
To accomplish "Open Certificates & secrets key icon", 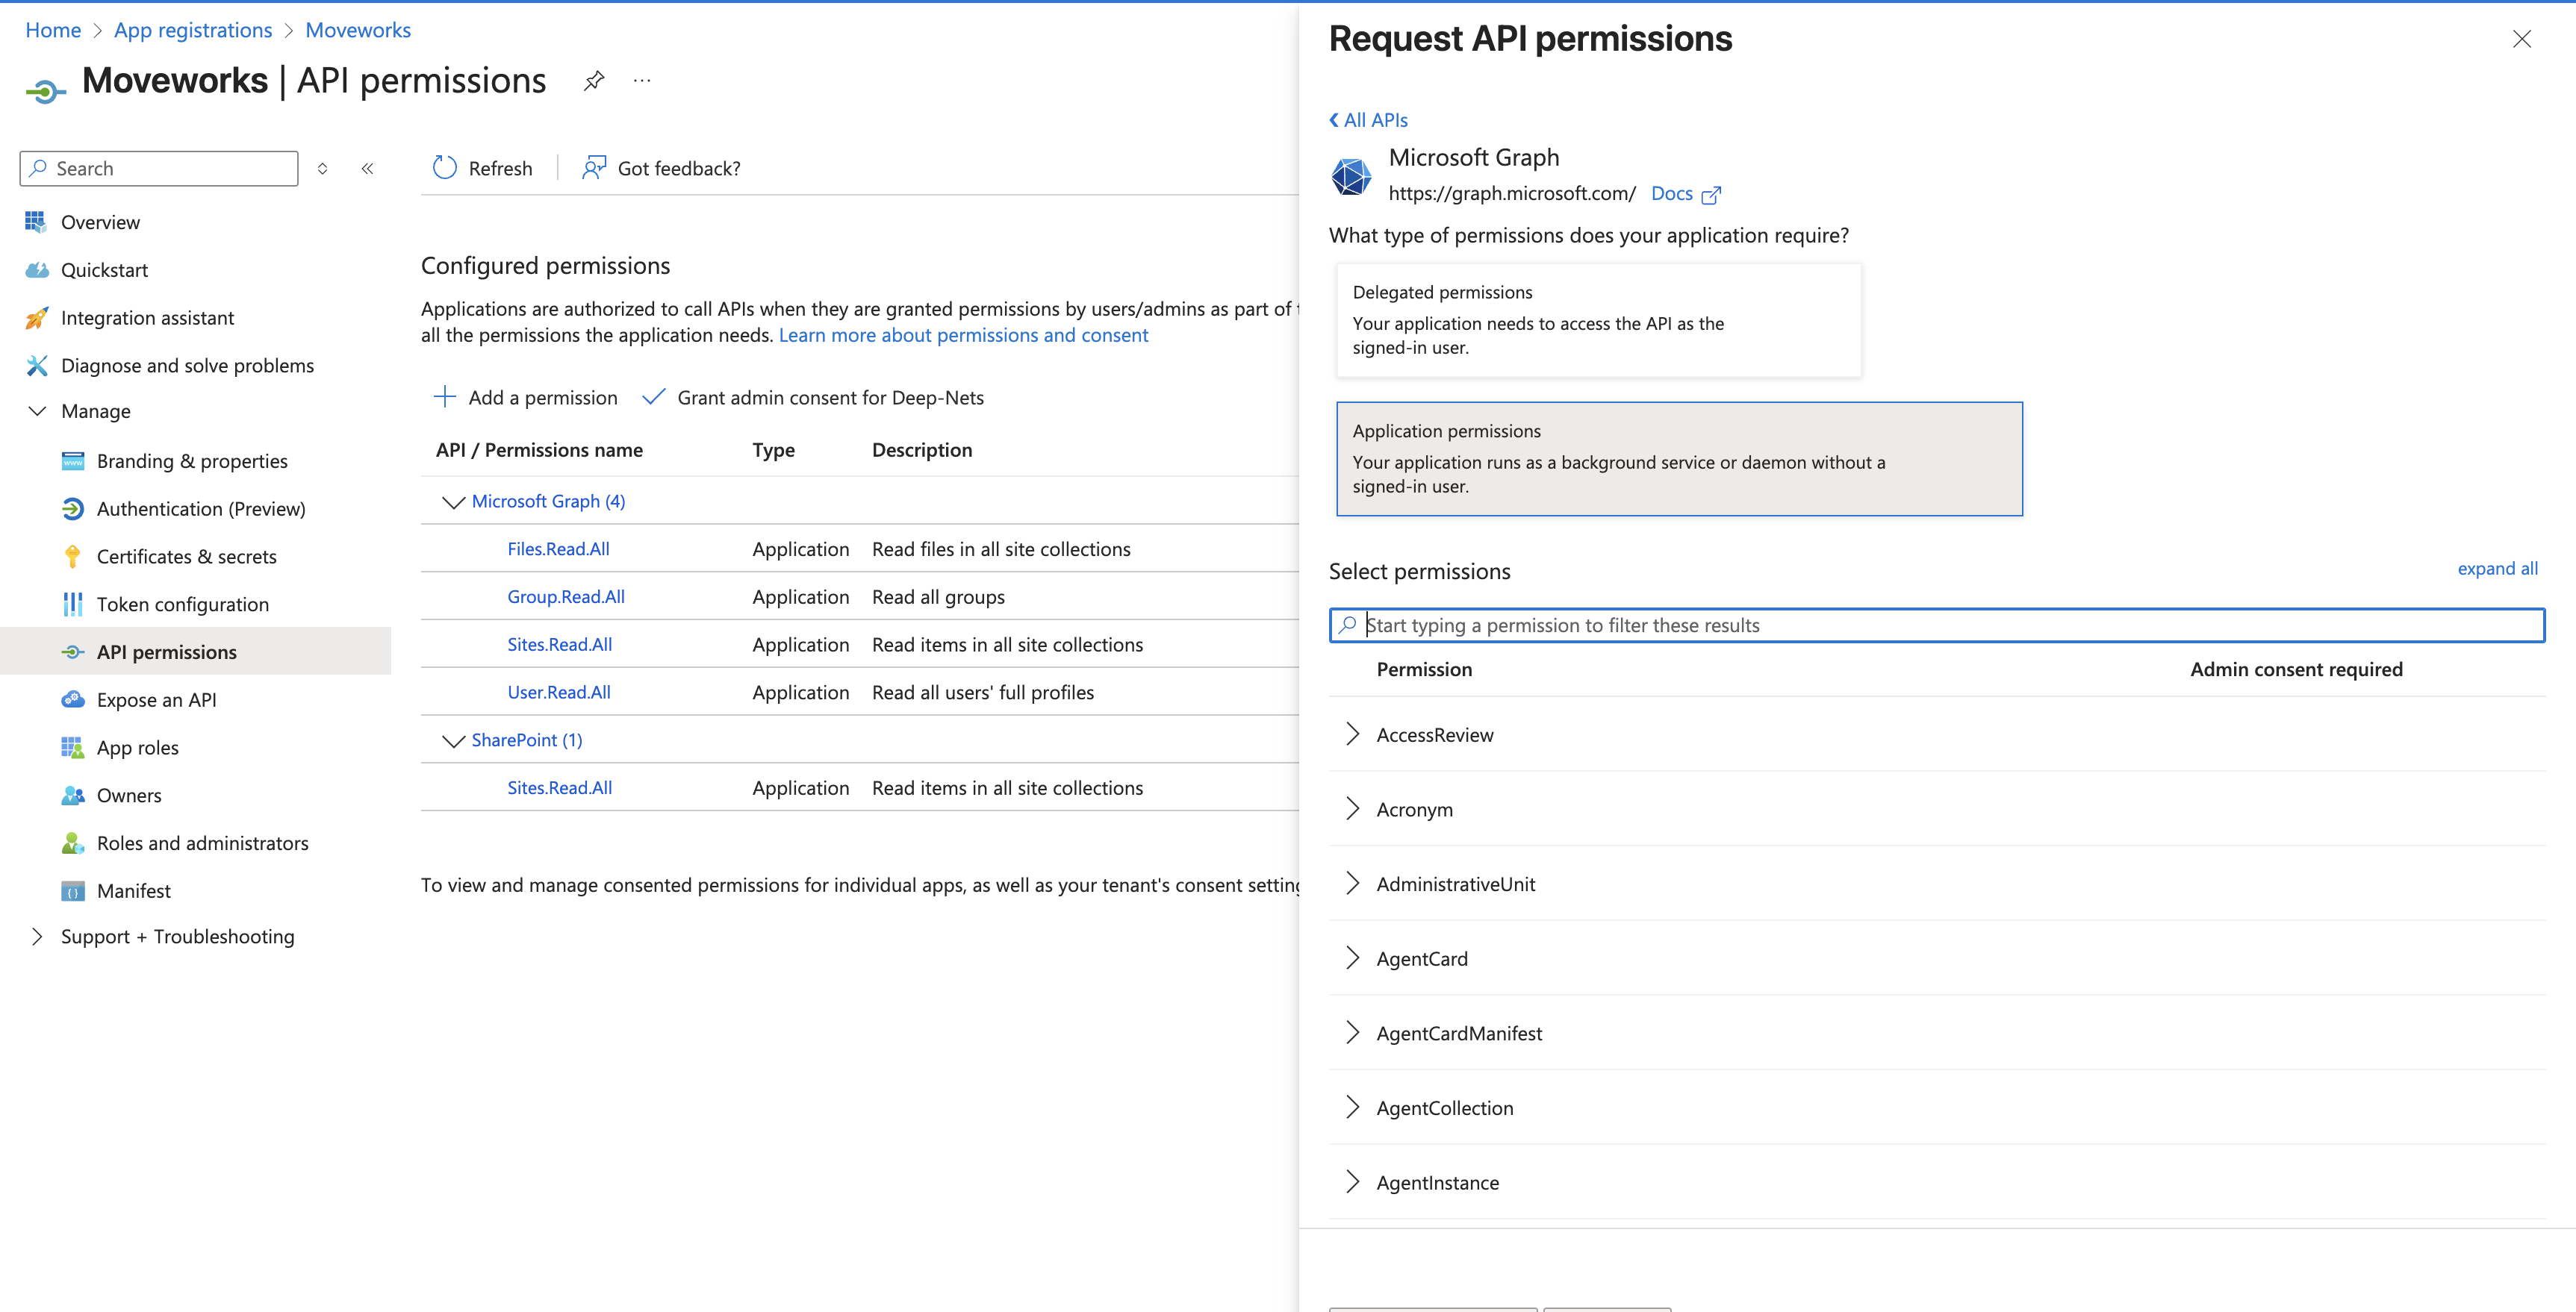I will [72, 557].
